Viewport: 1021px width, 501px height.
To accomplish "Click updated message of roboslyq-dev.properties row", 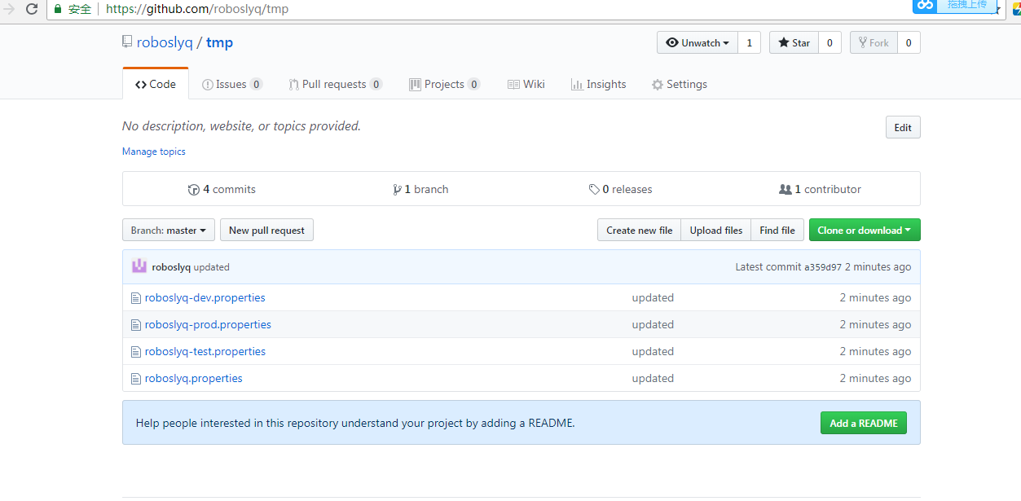I will point(653,298).
